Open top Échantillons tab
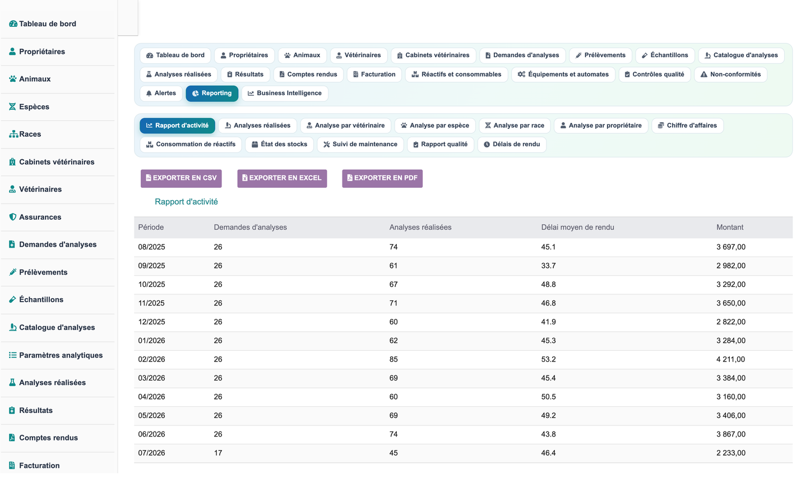This screenshot has height=501, width=810. point(665,55)
